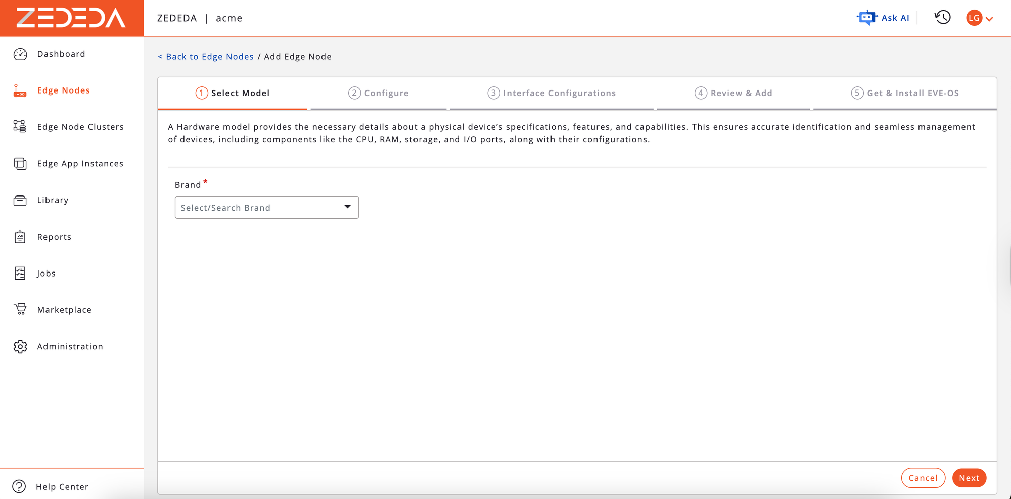Follow the Back to Edge Nodes link
The image size is (1011, 499).
point(206,57)
